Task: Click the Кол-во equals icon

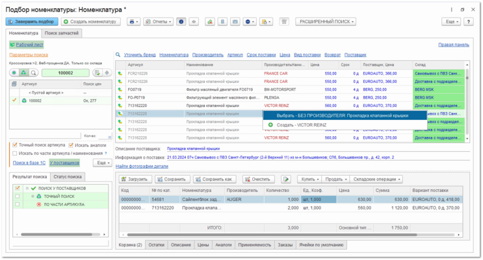Action: (x=110, y=136)
